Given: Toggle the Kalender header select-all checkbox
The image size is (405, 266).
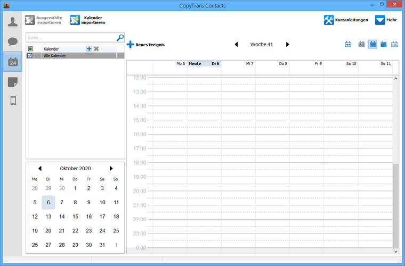Looking at the screenshot, I should tap(30, 49).
